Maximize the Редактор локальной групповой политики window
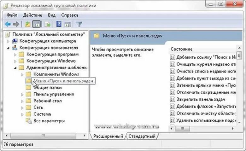Viewport: 246px width, 151px height. pyautogui.click(x=221, y=4)
